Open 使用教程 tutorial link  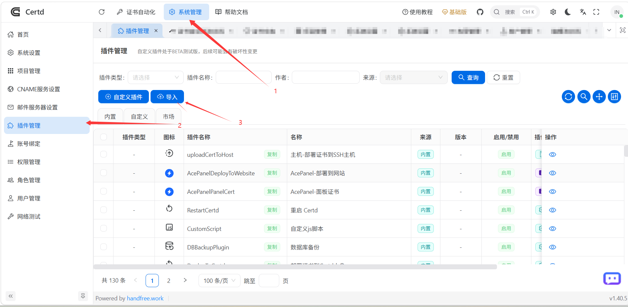coord(418,12)
